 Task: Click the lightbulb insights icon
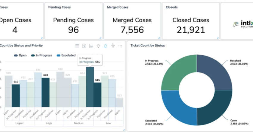pyautogui.click(x=99, y=46)
